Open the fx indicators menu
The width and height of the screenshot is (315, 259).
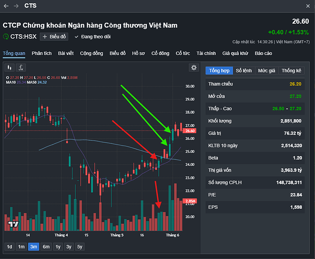pyautogui.click(x=21, y=67)
